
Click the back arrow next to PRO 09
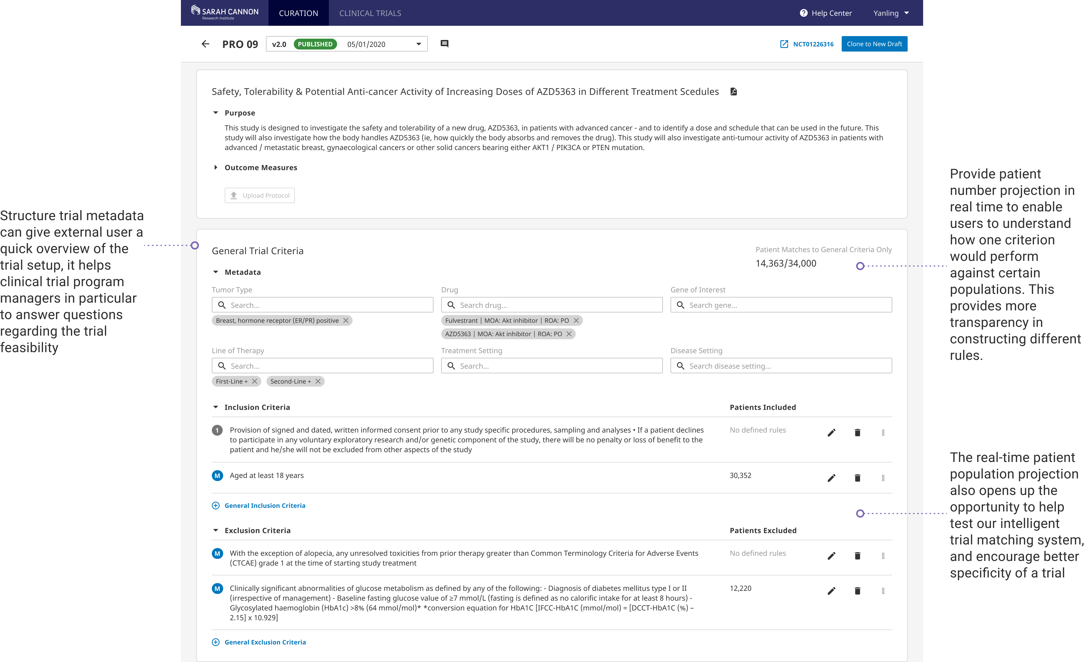tap(205, 44)
